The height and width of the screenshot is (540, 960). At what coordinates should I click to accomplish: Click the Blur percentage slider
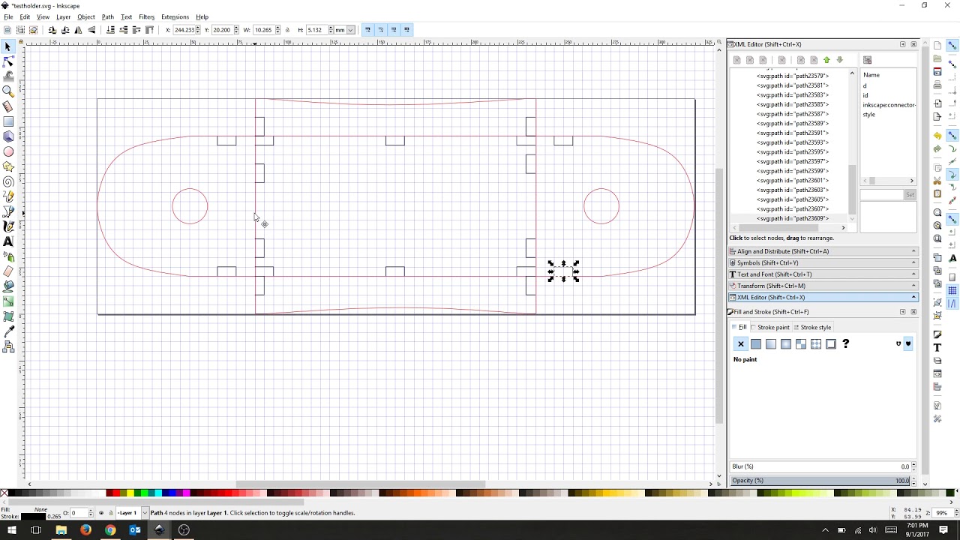[820, 466]
